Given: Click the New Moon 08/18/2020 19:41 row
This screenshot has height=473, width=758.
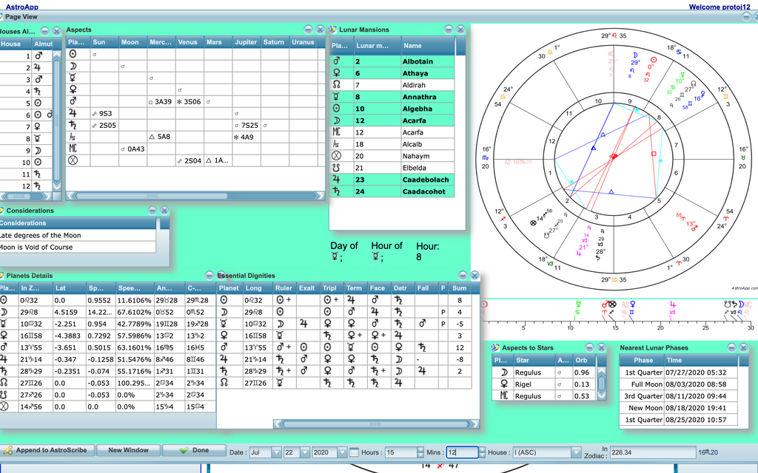Looking at the screenshot, I should coord(679,408).
